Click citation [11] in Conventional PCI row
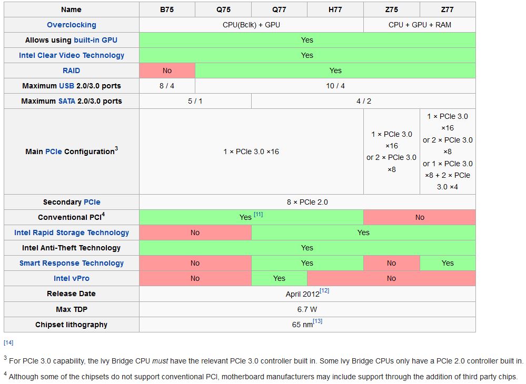Screen dimensions: 526x384 point(259,215)
